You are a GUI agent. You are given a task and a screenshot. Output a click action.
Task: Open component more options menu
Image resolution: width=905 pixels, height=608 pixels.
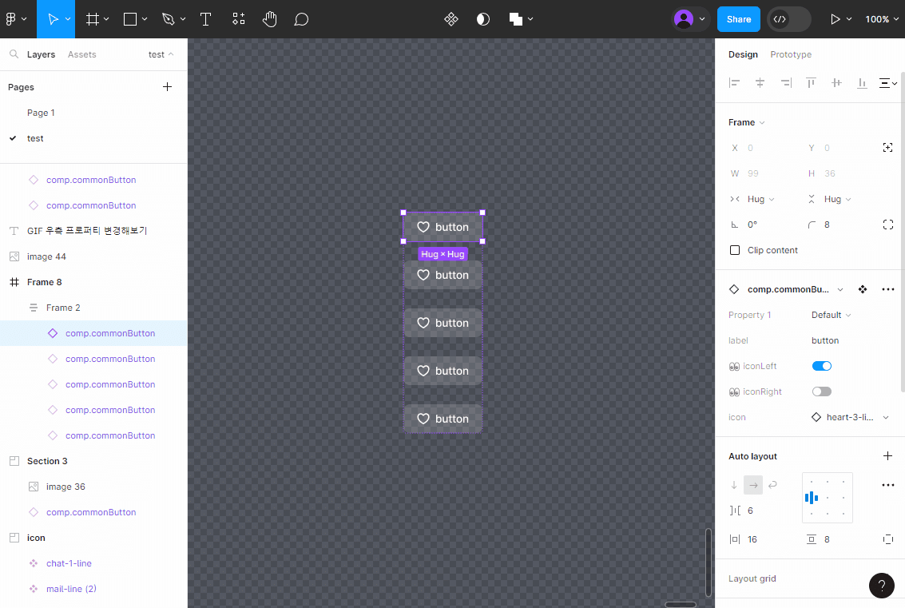[887, 289]
